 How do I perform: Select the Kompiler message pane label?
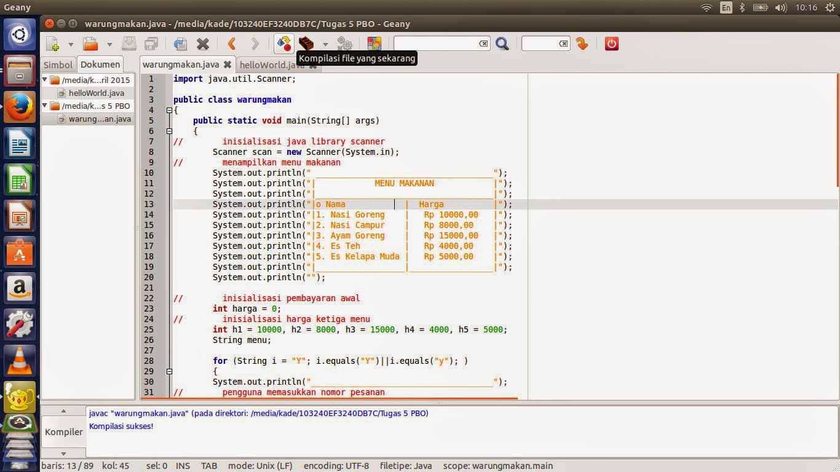tap(63, 431)
